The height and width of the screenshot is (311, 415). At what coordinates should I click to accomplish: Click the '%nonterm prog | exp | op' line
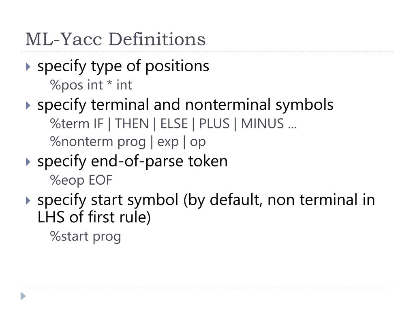point(128,142)
